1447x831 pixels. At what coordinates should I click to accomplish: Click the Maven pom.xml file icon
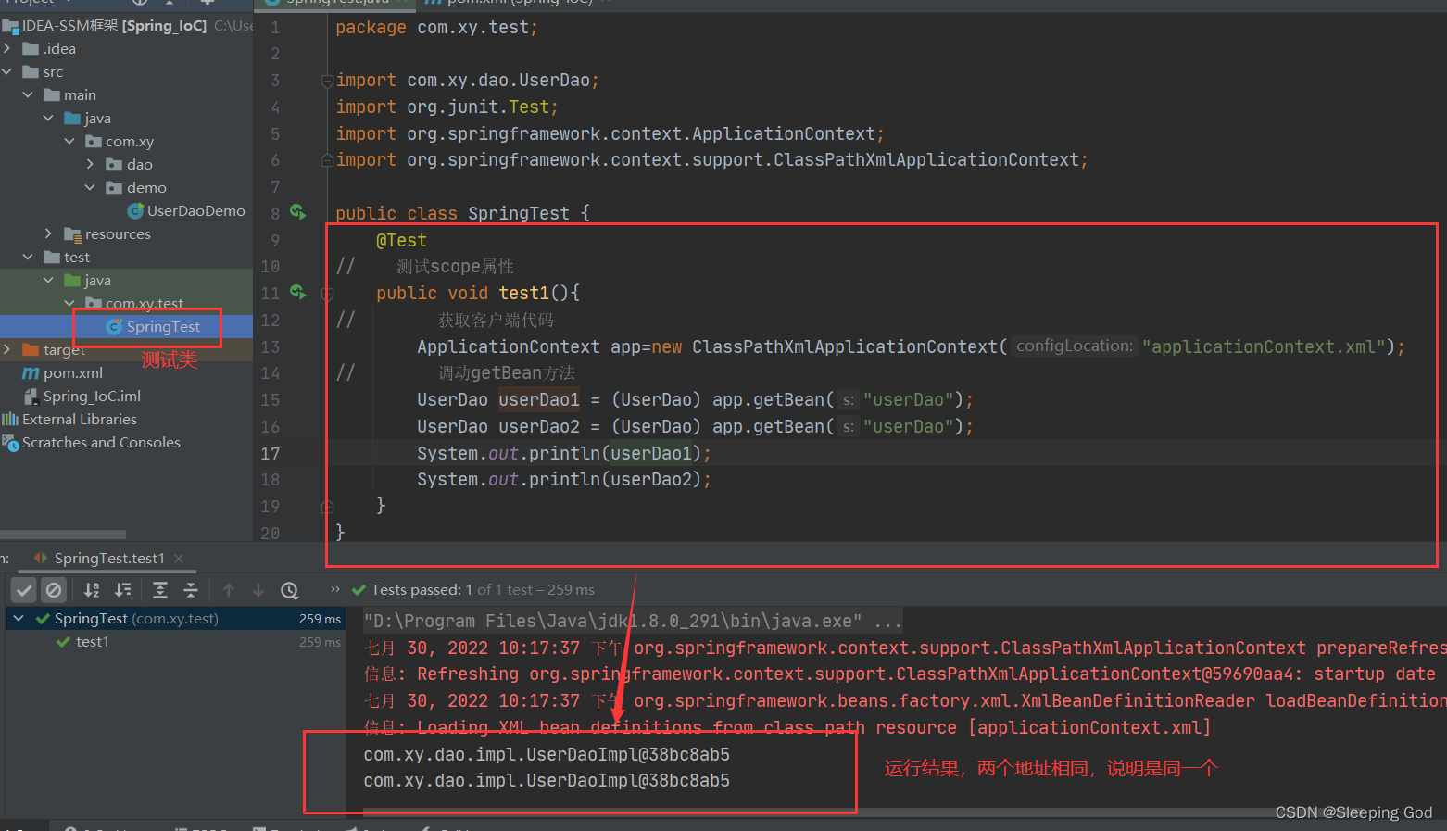[31, 373]
